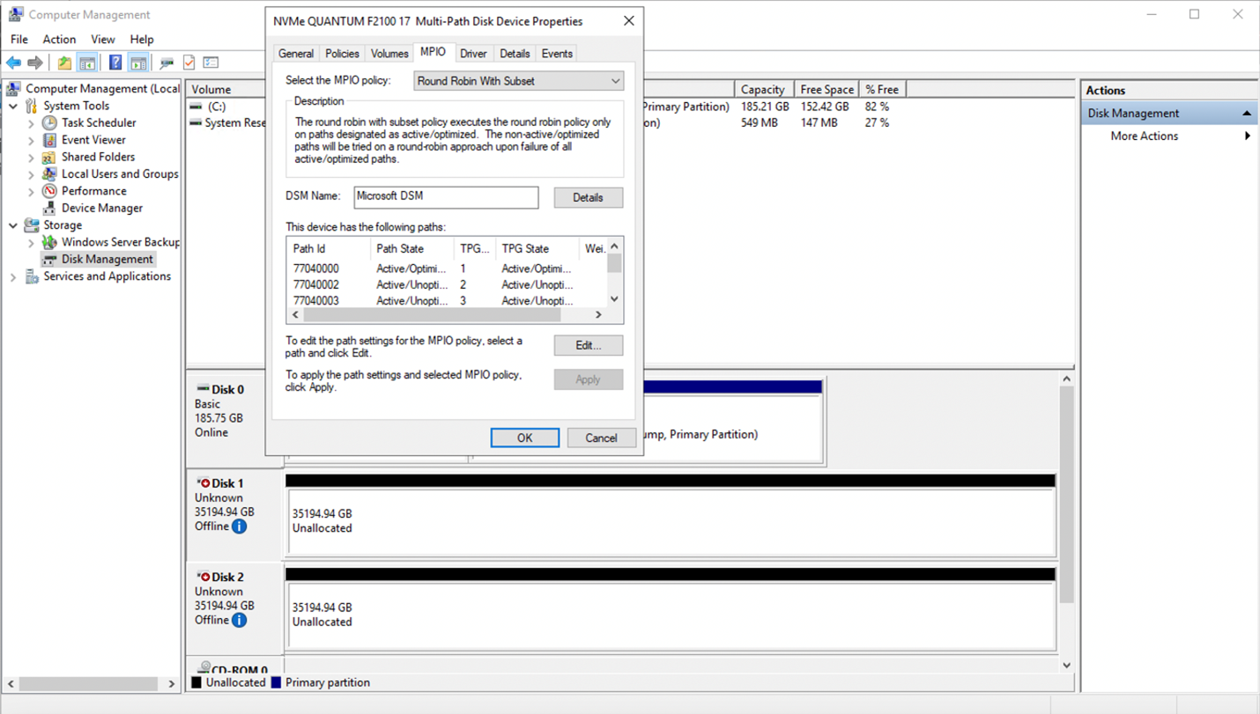
Task: Click the DSM Details button
Action: point(589,197)
